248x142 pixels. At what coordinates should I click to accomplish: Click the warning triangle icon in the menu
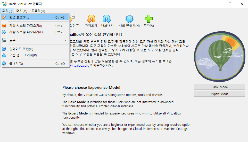[x=4, y=55]
